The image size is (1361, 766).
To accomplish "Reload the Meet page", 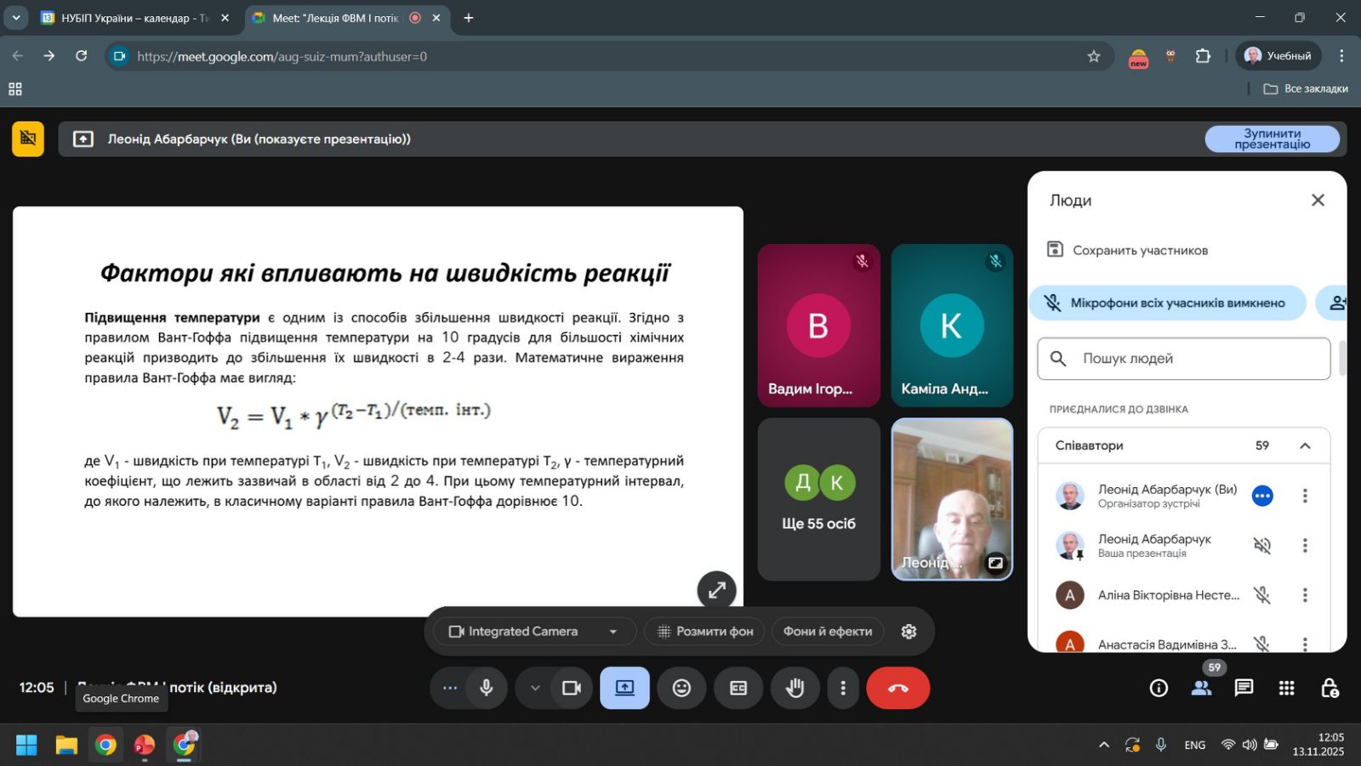I will tap(82, 56).
